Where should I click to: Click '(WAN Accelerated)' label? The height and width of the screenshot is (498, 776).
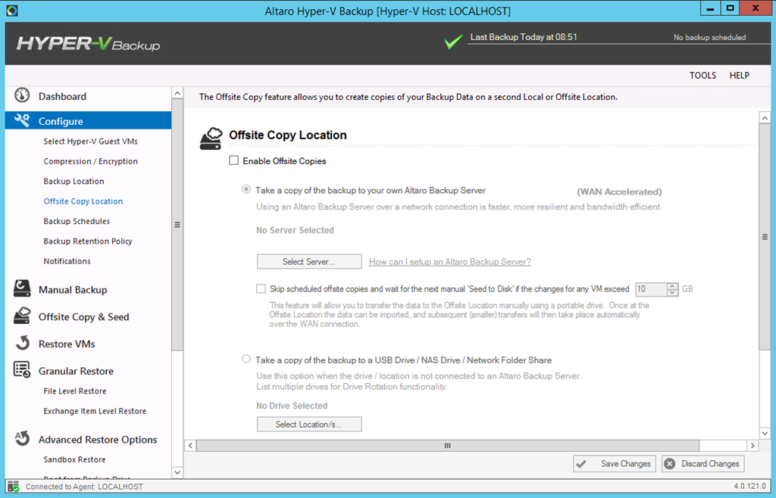click(x=620, y=191)
